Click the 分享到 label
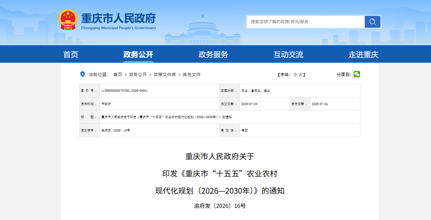431x220 pixels. pos(344,75)
